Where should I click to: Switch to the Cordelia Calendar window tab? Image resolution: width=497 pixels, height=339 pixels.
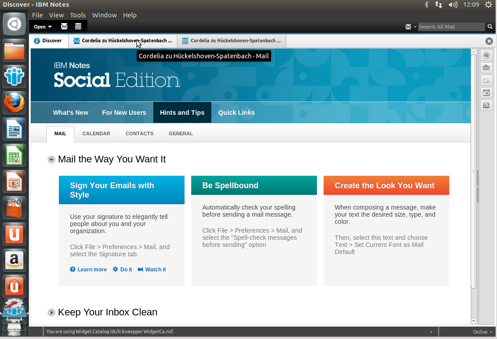tap(232, 41)
